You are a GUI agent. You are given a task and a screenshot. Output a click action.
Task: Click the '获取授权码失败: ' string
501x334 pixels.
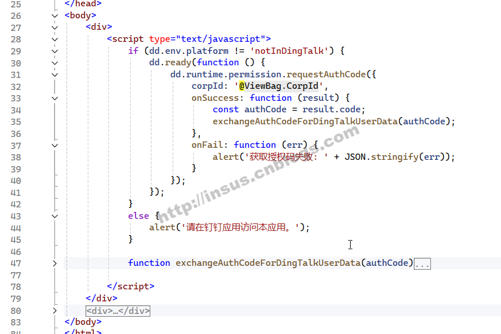click(x=286, y=156)
